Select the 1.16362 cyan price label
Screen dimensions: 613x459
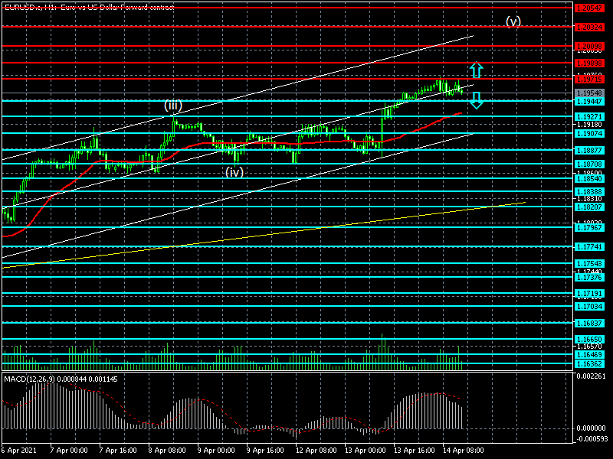[x=589, y=364]
